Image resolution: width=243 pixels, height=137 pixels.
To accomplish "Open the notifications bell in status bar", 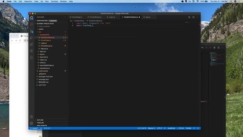I will [x=198, y=128].
